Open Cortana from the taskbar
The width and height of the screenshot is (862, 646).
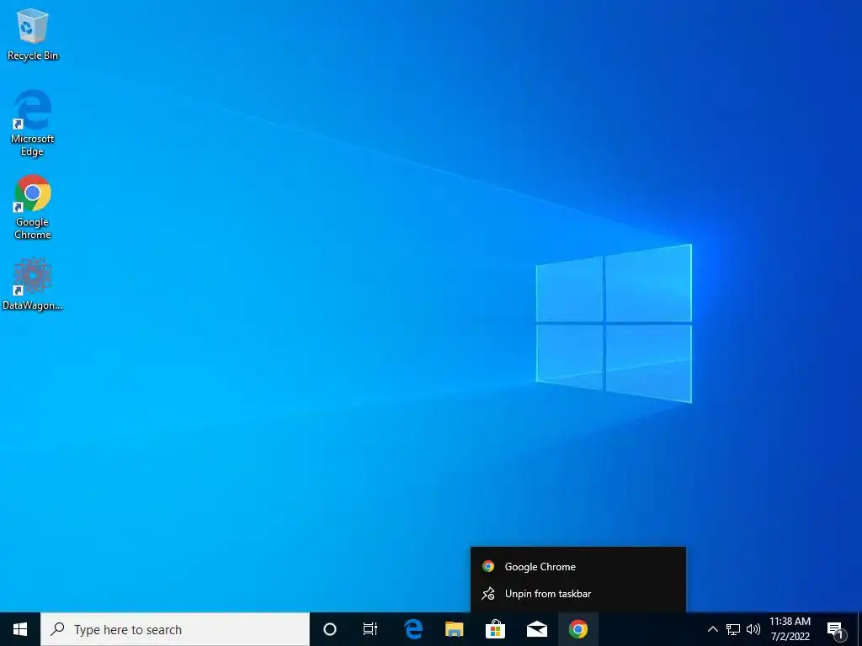pos(330,629)
